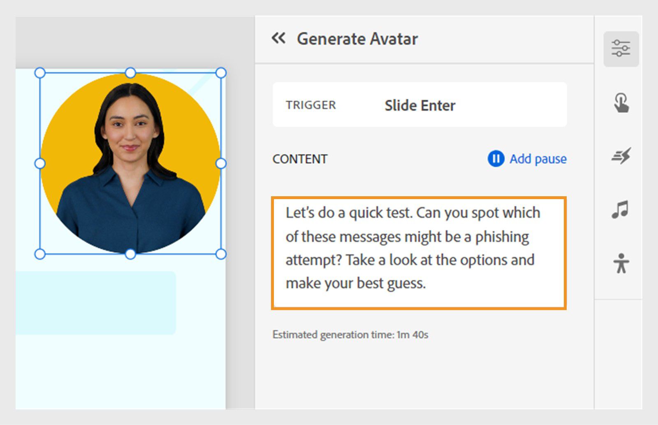Click the blue pause circle icon
The image size is (658, 425).
(496, 159)
